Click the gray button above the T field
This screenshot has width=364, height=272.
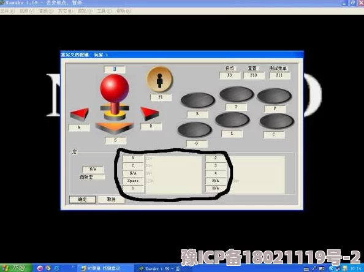click(237, 94)
